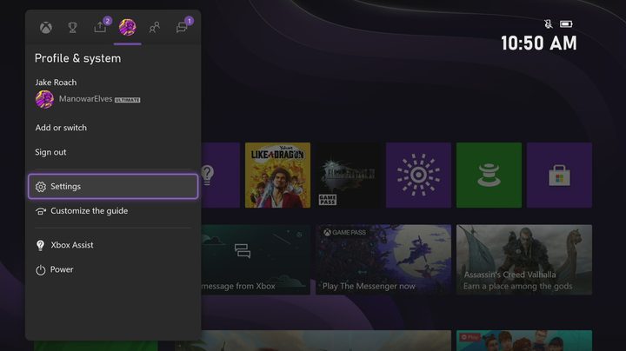Open the purple sunburst settings tile

coord(418,175)
